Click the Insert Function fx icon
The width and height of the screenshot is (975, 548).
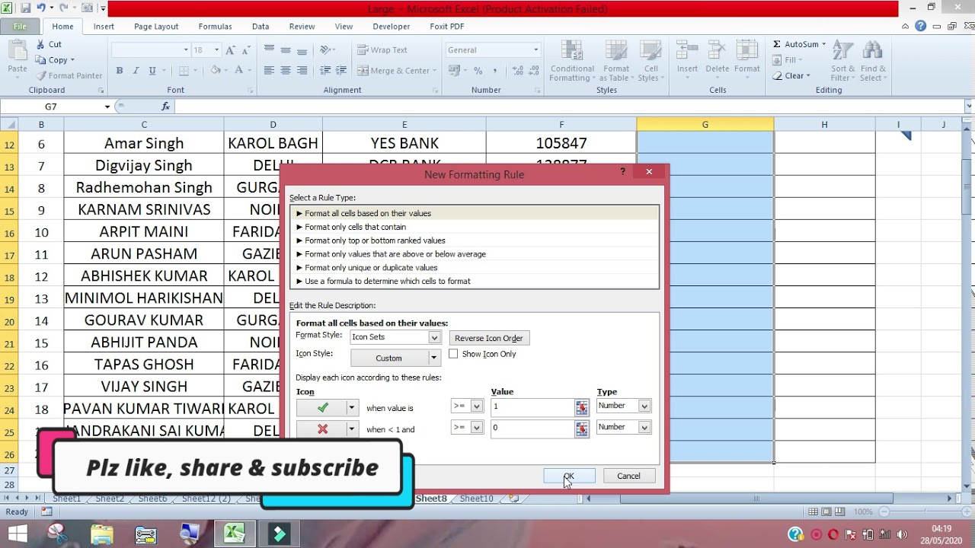(x=166, y=107)
